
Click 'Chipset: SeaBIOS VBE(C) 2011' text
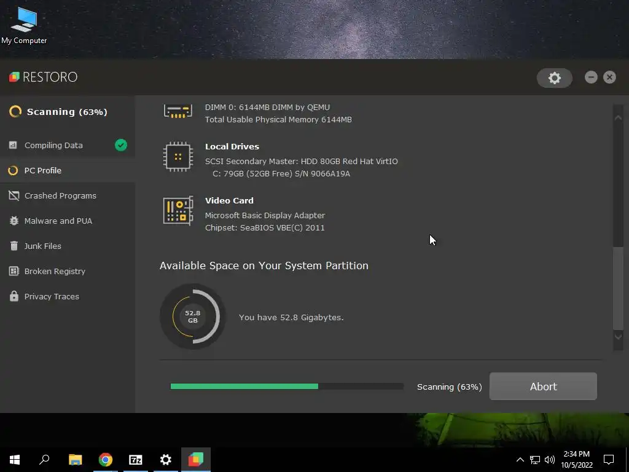265,227
